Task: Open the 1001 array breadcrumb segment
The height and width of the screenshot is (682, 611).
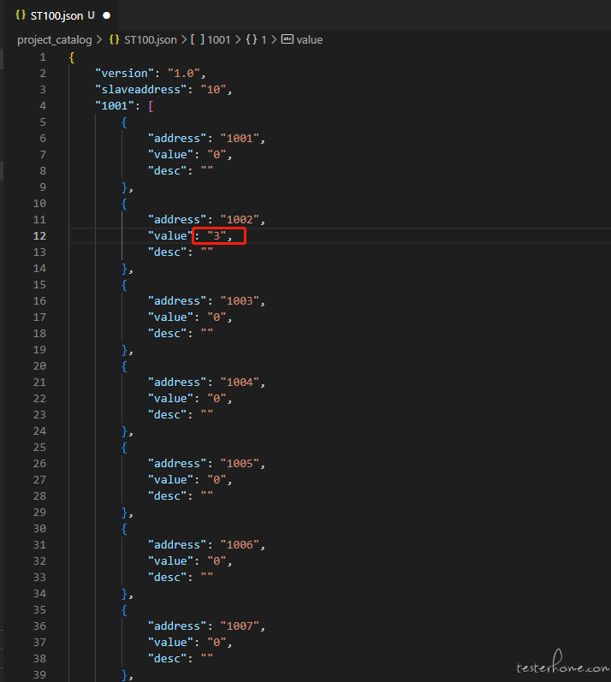Action: point(219,40)
